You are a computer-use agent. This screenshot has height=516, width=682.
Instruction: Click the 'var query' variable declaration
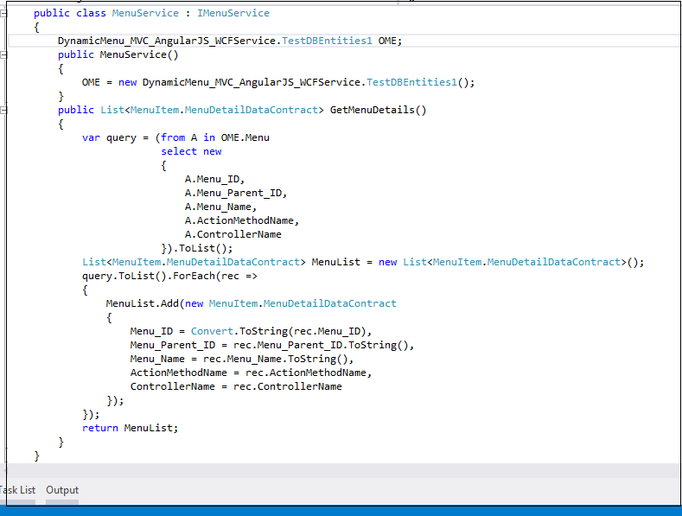point(109,138)
